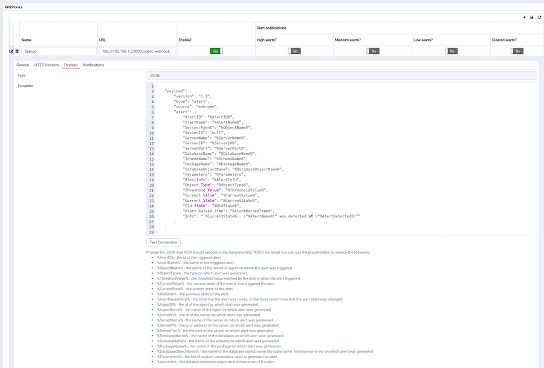This screenshot has height=368, width=544.
Task: Click the %AlertInfo% placeholder description
Action: pos(216,362)
